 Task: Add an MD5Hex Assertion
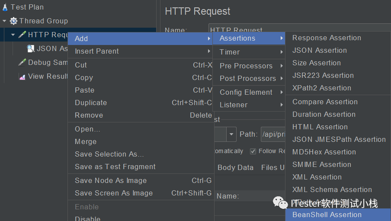tap(338, 152)
